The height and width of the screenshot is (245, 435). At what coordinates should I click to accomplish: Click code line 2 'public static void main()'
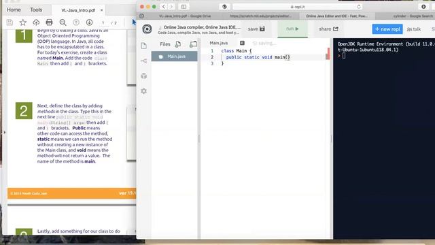tap(258, 57)
